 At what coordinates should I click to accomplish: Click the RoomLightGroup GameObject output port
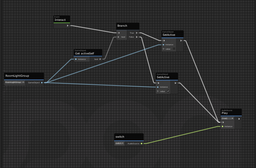coord(42,83)
